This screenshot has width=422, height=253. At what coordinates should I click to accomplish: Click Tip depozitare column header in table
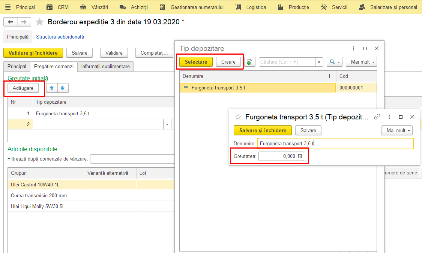(104, 102)
